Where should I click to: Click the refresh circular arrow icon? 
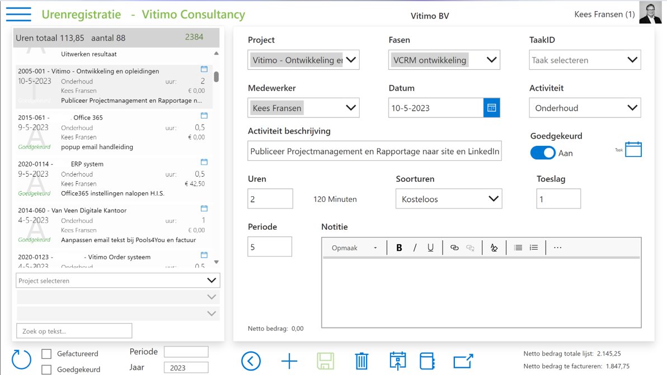pos(22,359)
